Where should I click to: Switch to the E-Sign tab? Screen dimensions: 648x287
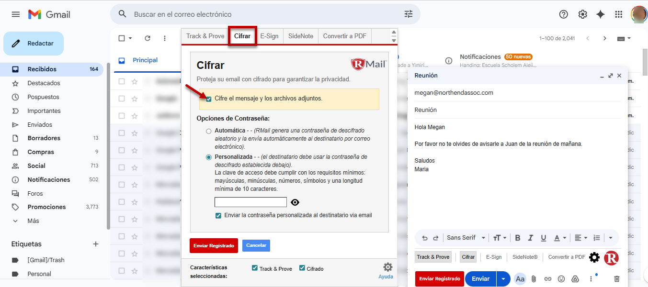pos(269,36)
